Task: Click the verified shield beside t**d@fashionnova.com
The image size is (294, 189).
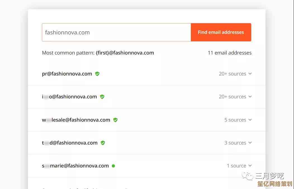Action: point(103,143)
